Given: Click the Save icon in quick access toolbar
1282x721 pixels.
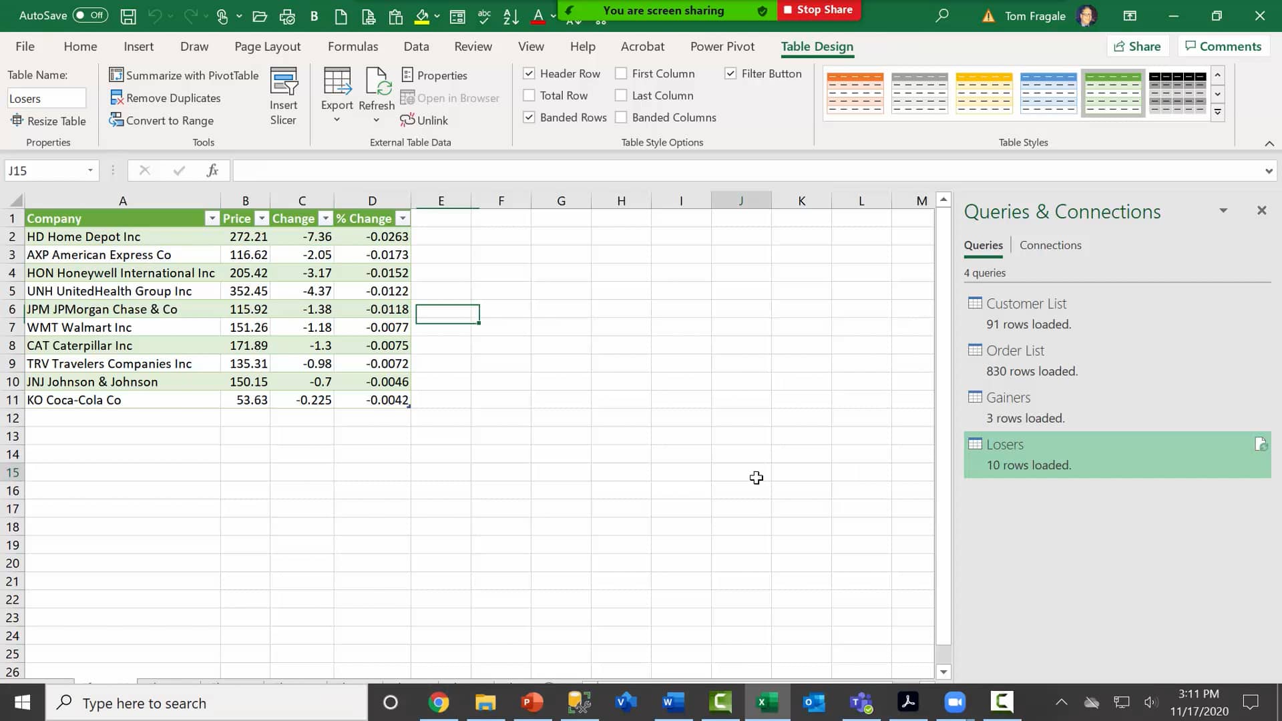Looking at the screenshot, I should click(128, 16).
